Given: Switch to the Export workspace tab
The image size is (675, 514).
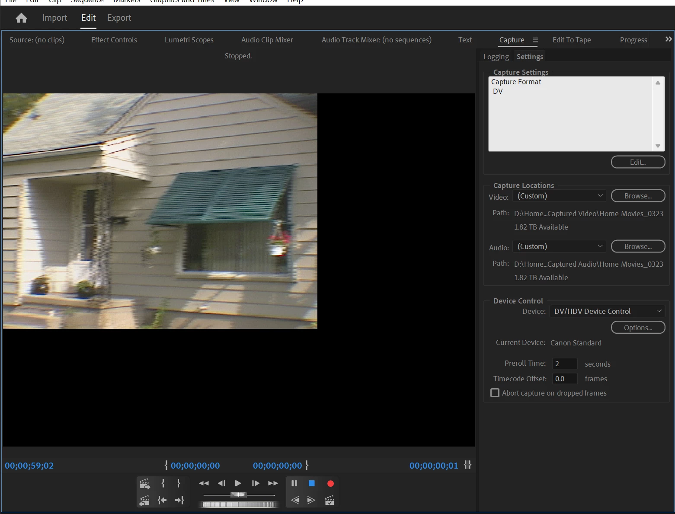Looking at the screenshot, I should (119, 18).
